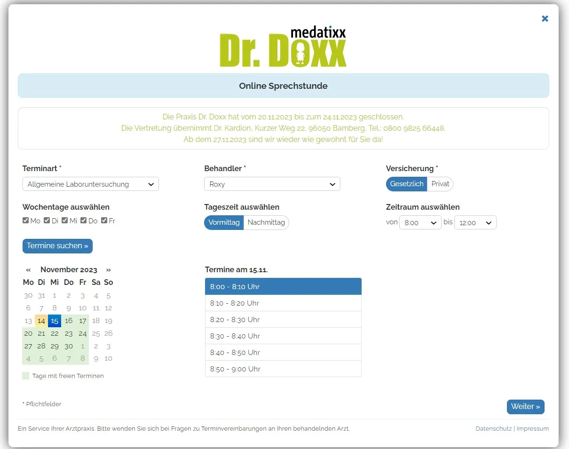Pick November 24 in the calendar
Image resolution: width=569 pixels, height=449 pixels.
tap(83, 334)
